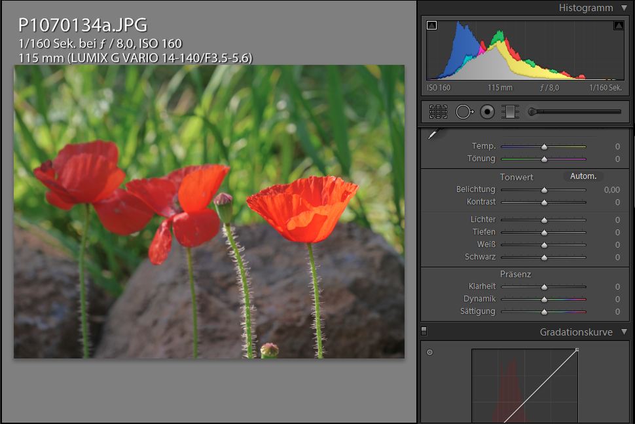Click the ISO 160 text under histogram

point(438,88)
